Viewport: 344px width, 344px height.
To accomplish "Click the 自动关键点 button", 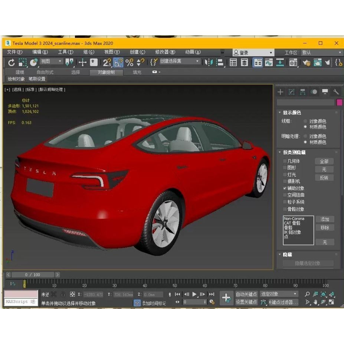I will click(x=246, y=294).
